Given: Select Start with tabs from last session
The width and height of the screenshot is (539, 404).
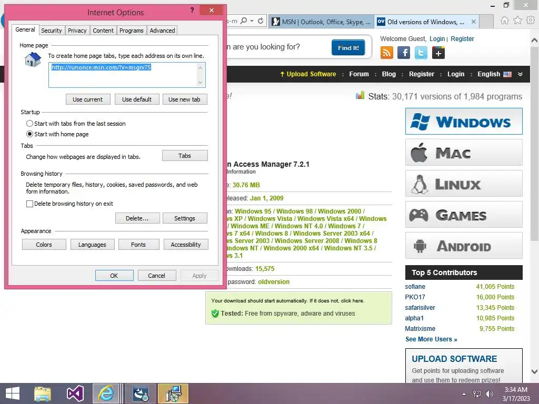Looking at the screenshot, I should [x=29, y=123].
